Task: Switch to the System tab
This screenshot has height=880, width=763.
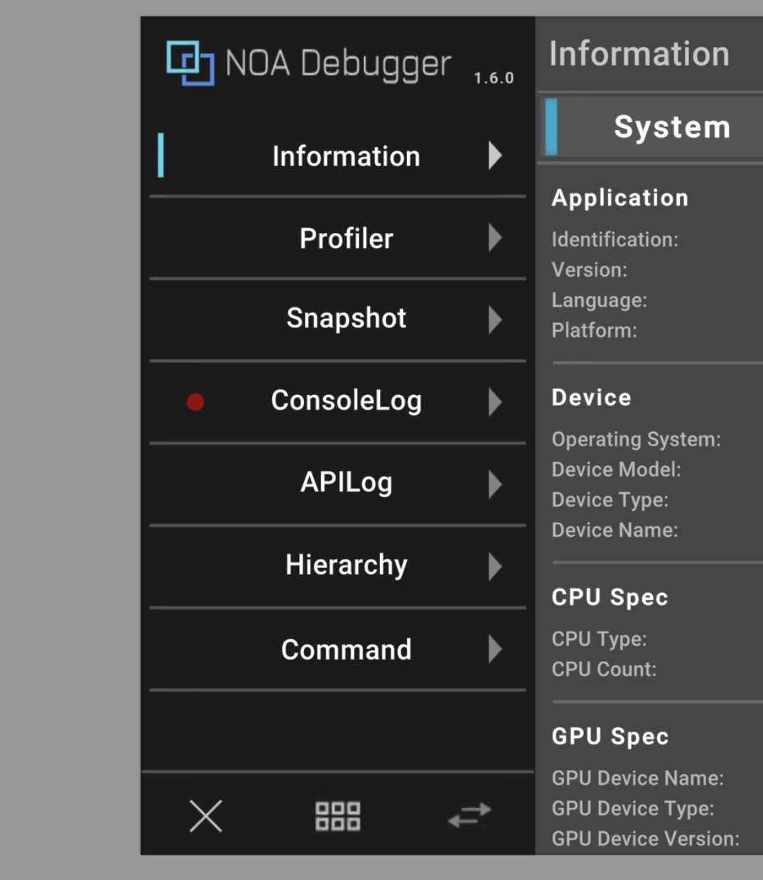Action: (x=652, y=128)
